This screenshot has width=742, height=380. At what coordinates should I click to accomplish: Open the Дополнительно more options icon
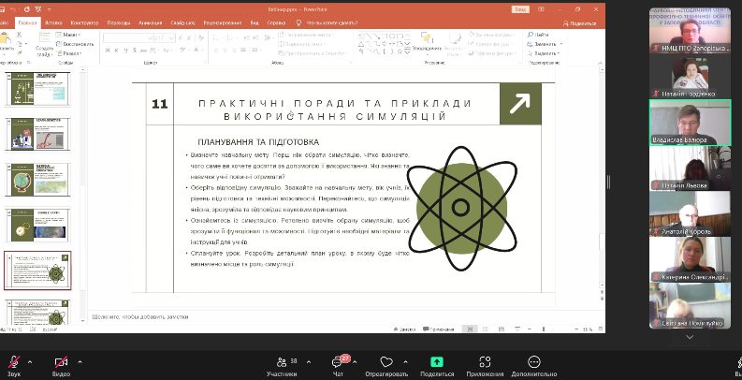coord(533,362)
